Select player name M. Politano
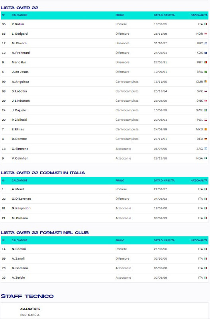210x319 pixels. (x=20, y=218)
